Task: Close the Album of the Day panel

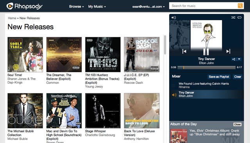Action: (x=237, y=124)
